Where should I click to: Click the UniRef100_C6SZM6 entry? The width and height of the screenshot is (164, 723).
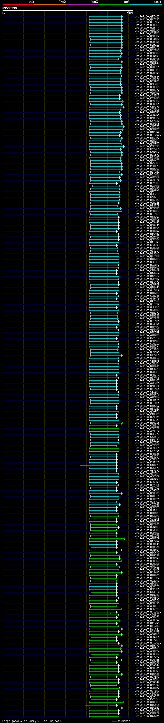click(147, 33)
